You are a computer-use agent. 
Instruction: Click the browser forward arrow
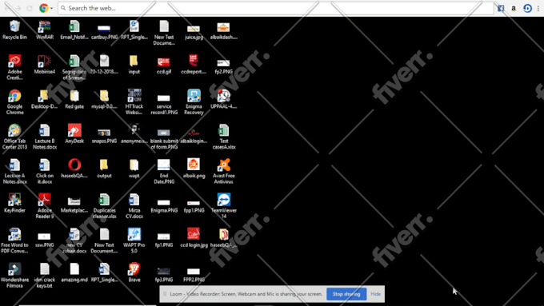pyautogui.click(x=18, y=8)
